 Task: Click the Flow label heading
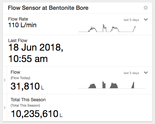[x=15, y=72]
